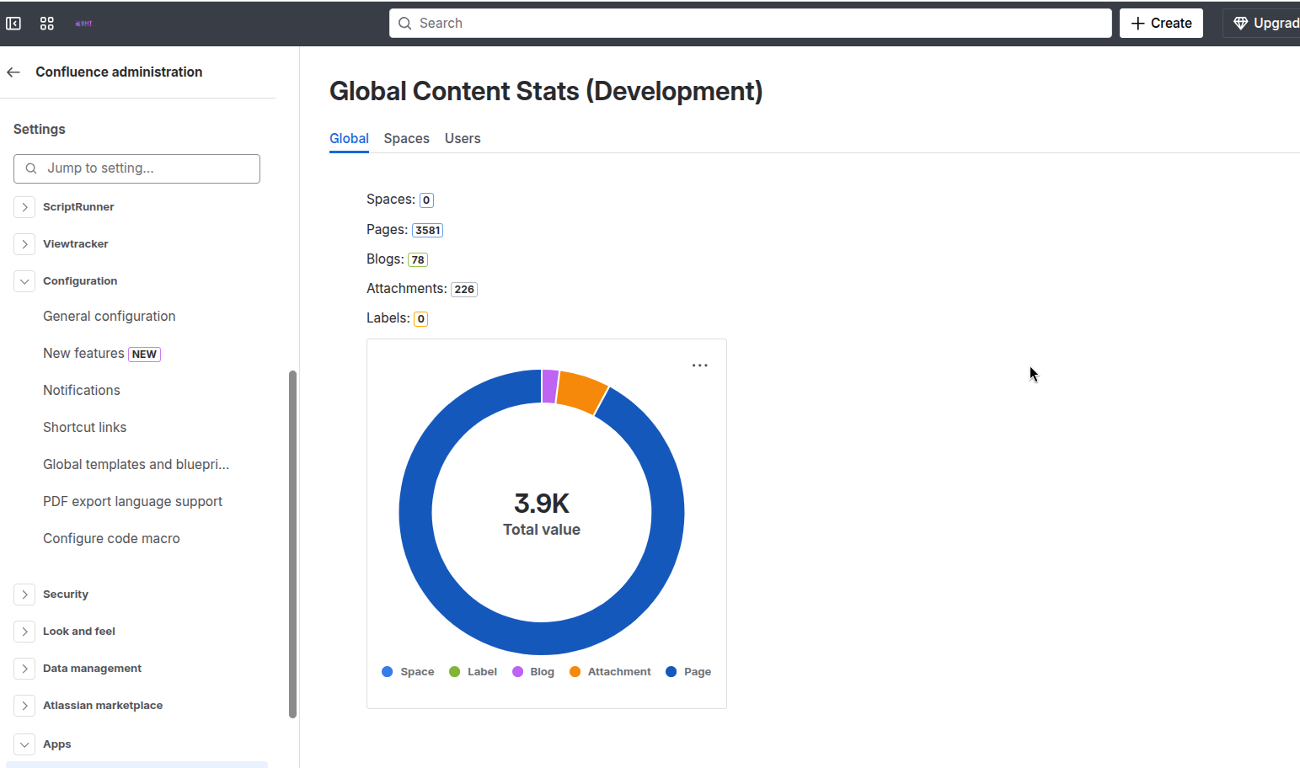
Task: Click the Create button
Action: pyautogui.click(x=1160, y=24)
